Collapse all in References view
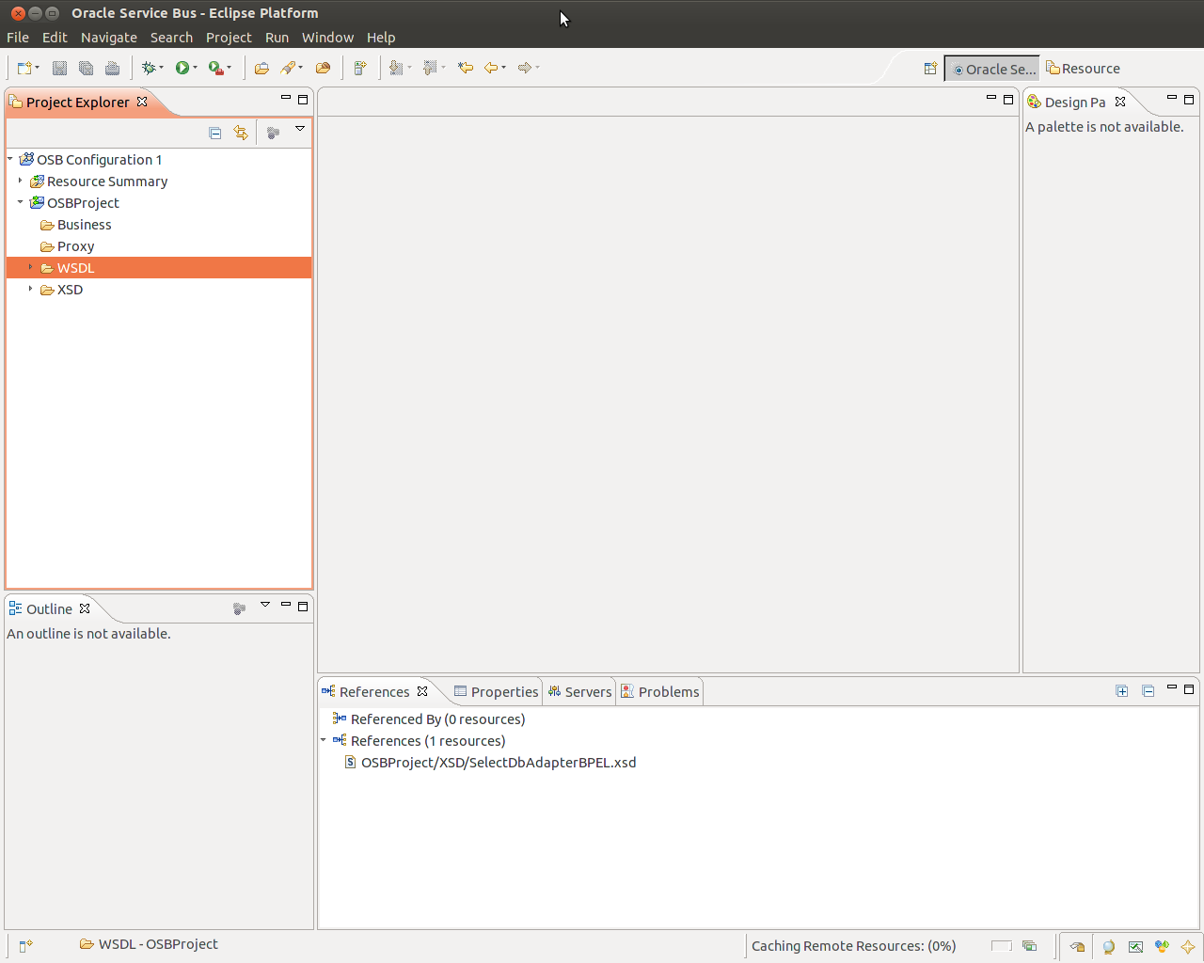The width and height of the screenshot is (1204, 963). pyautogui.click(x=1149, y=691)
